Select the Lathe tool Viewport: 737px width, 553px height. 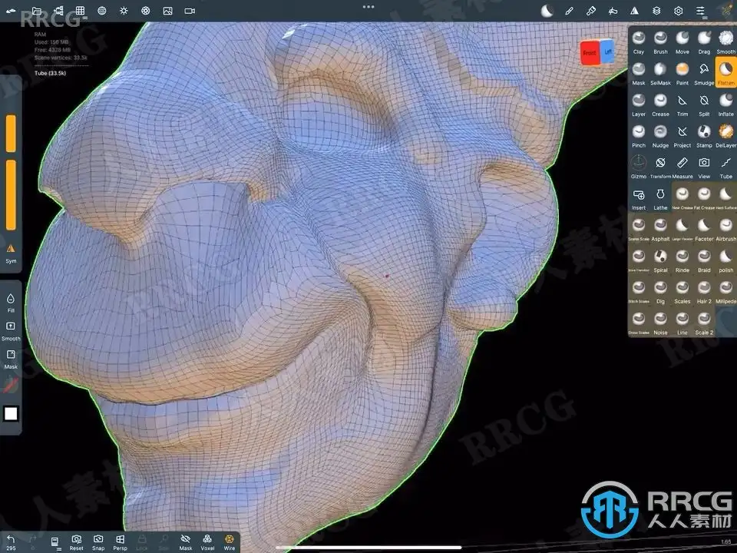[x=660, y=198]
